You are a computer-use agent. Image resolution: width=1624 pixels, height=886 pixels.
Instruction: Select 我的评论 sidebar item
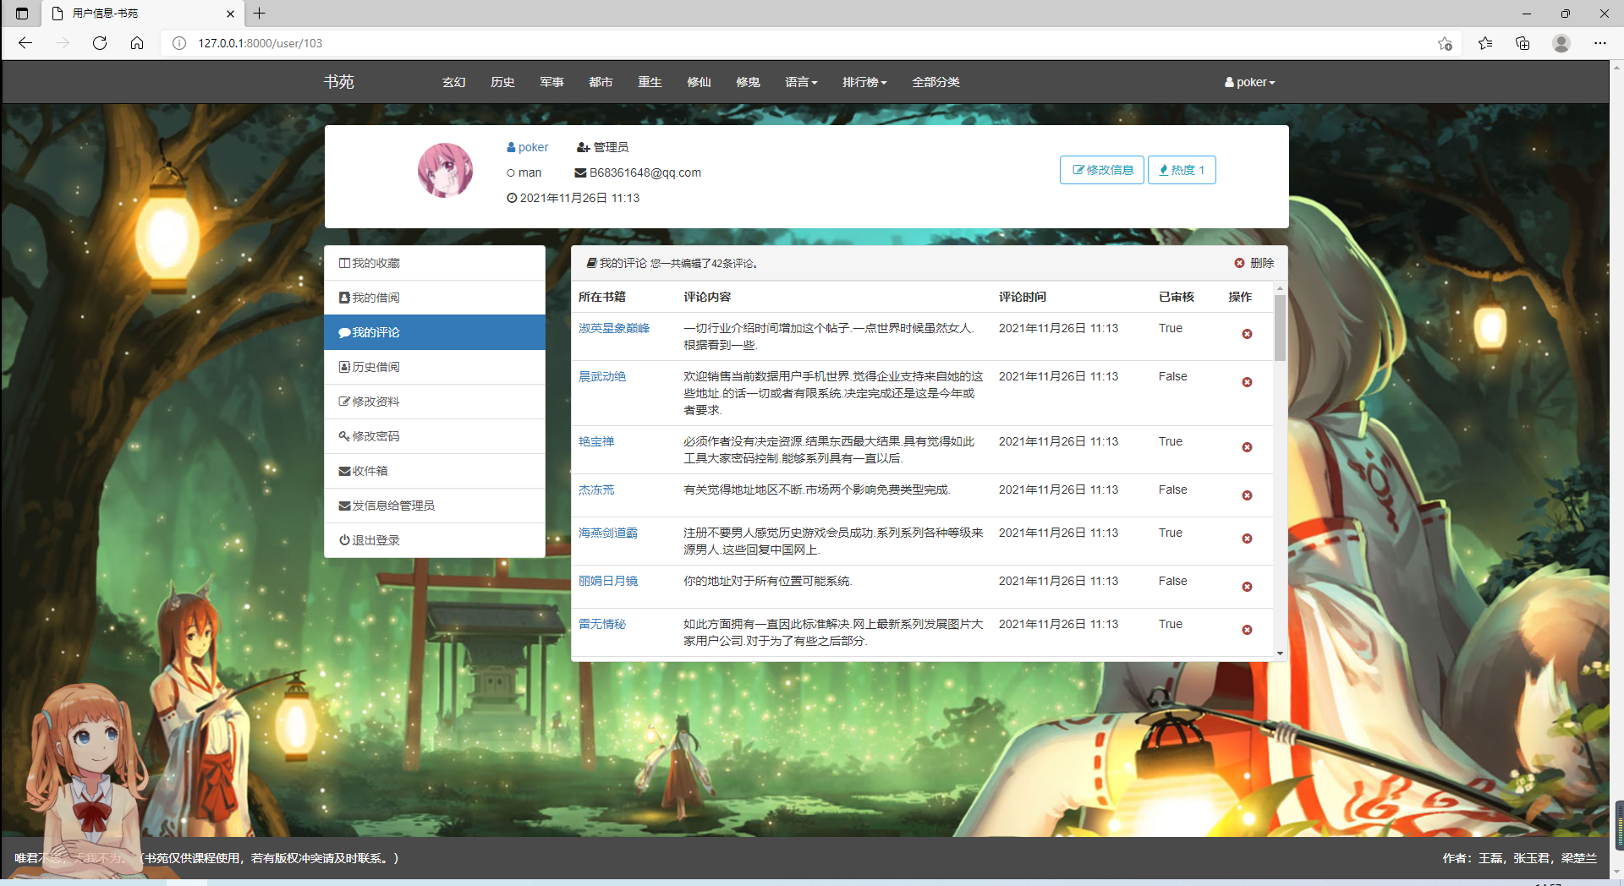[x=435, y=332]
